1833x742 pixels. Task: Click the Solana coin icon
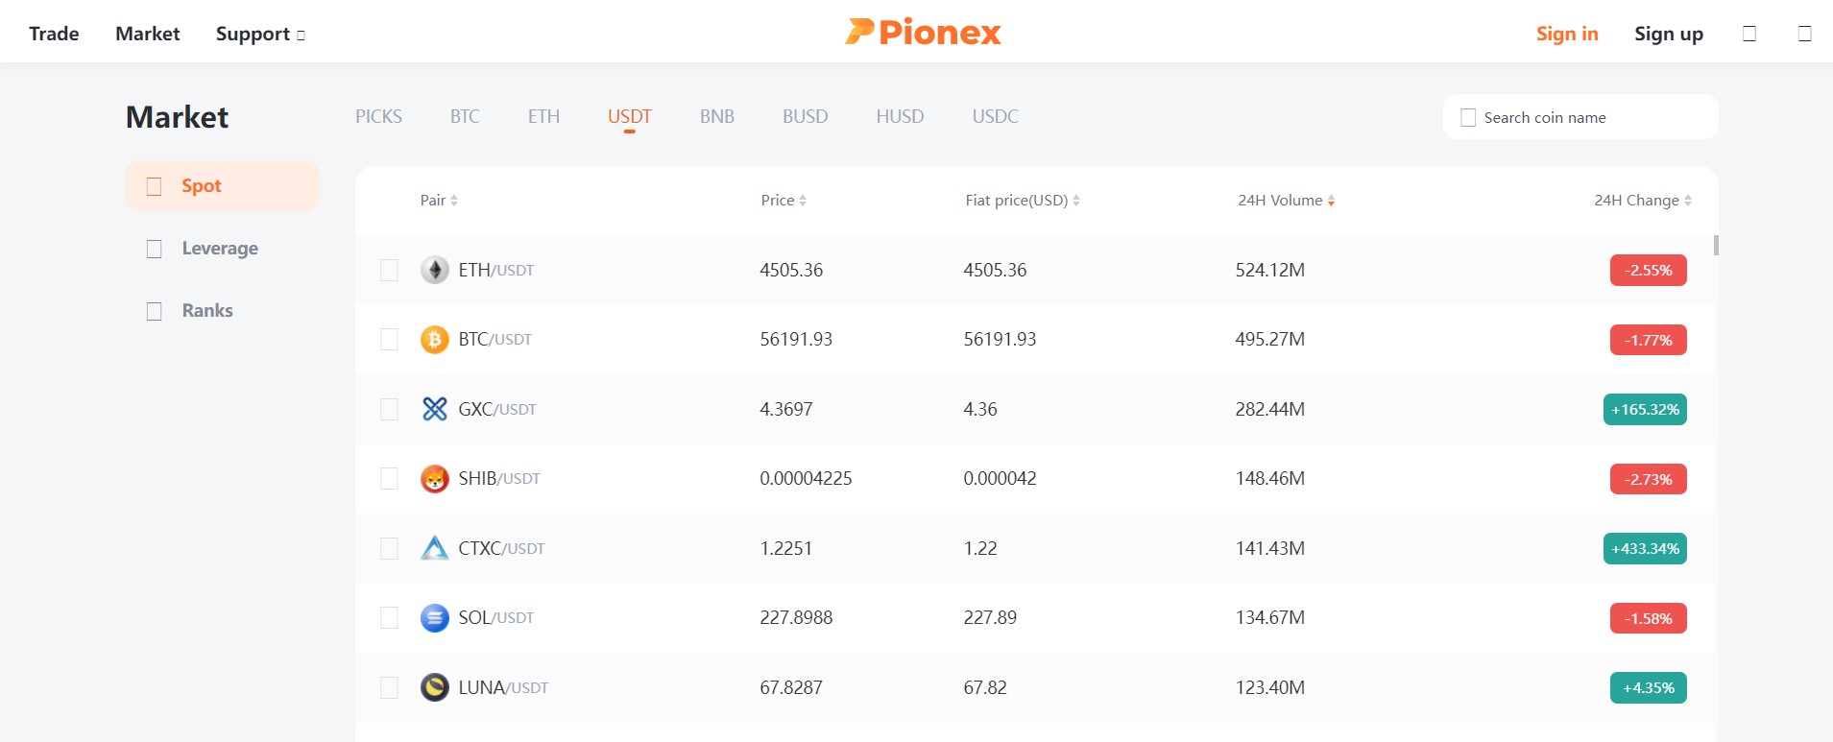[x=435, y=617]
